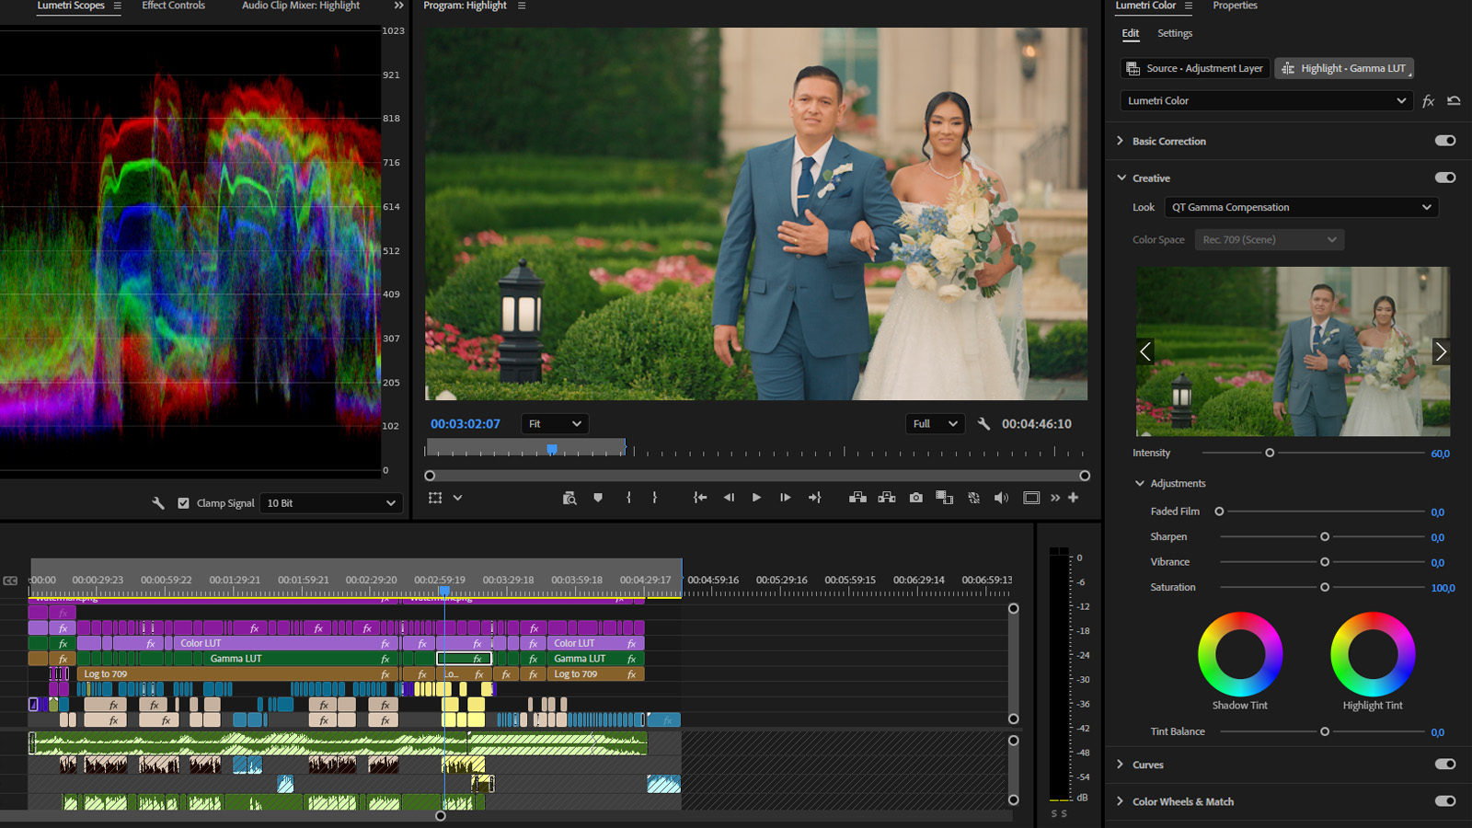The height and width of the screenshot is (828, 1472).
Task: Open the button editor plus icon
Action: coord(1073,498)
